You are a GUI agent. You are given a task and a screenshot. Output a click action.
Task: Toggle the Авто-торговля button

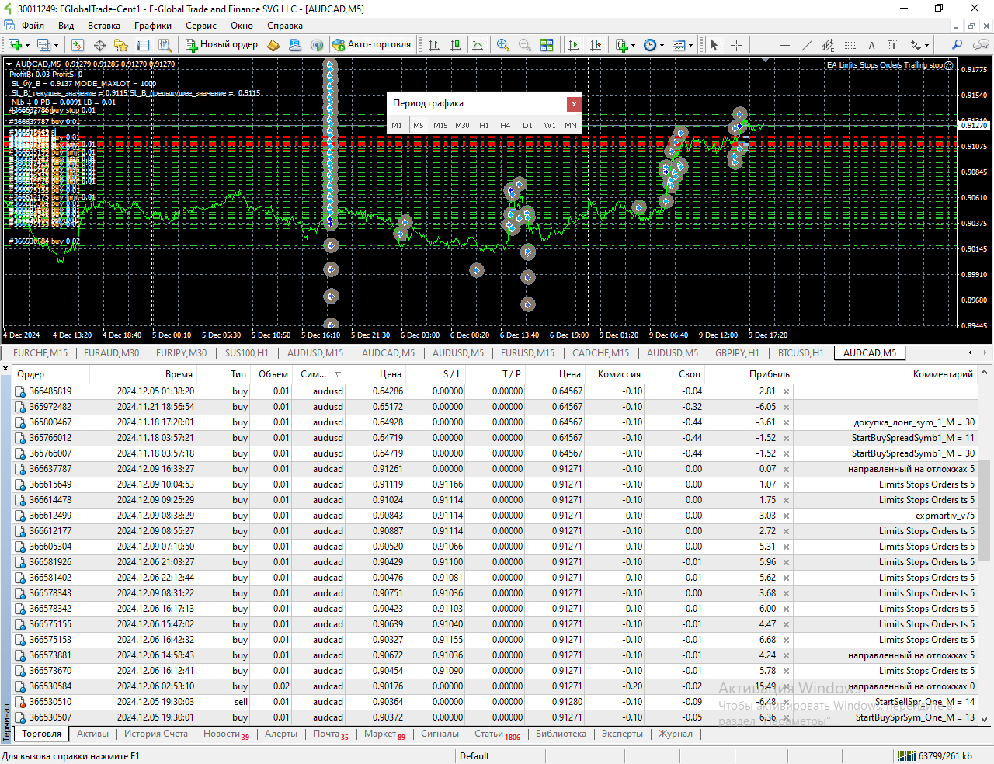coord(371,44)
